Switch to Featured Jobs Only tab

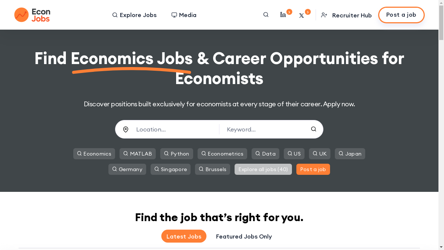(x=244, y=236)
